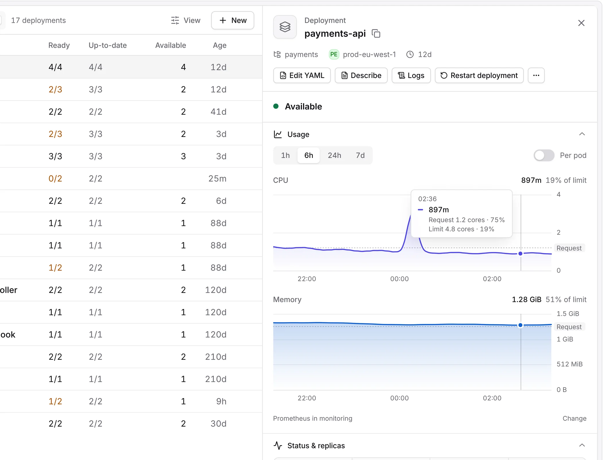The image size is (603, 460).
Task: Click the '897m' CPU usage value
Action: tap(531, 180)
